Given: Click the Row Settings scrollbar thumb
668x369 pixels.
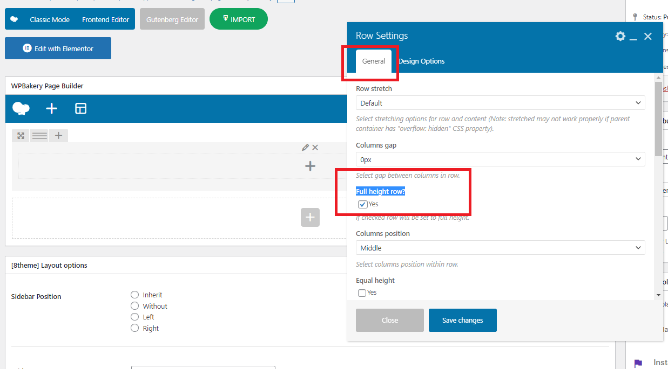Looking at the screenshot, I should click(x=658, y=119).
